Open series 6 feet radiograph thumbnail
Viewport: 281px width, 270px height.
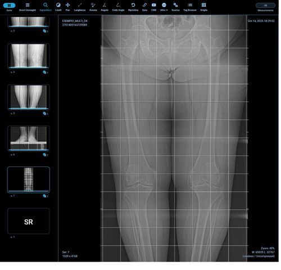(29, 138)
